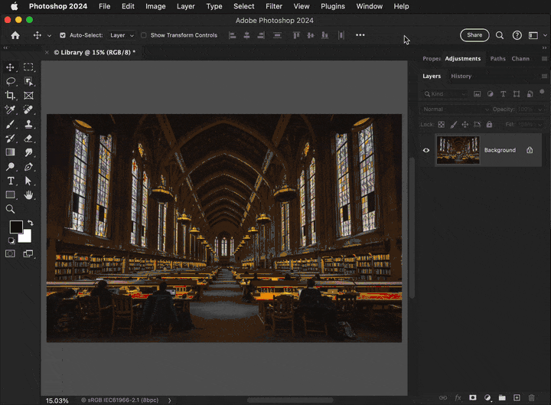551x405 pixels.
Task: Enable Show Transform Controls checkbox
Action: (144, 35)
